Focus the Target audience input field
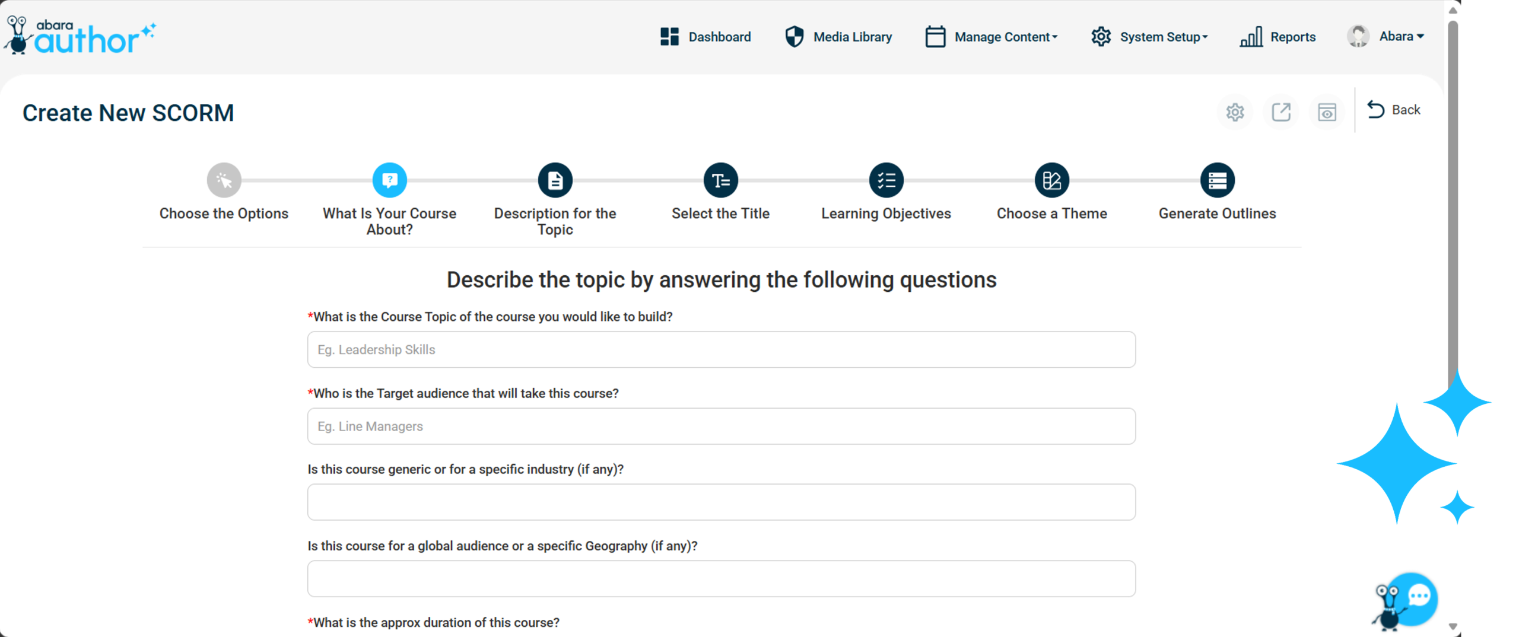 (721, 426)
